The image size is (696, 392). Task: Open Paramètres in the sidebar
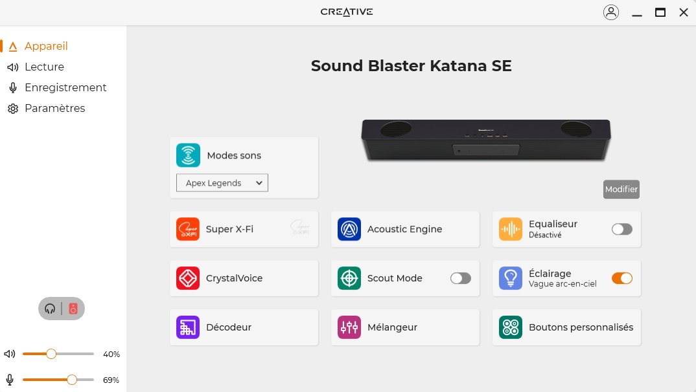(54, 108)
